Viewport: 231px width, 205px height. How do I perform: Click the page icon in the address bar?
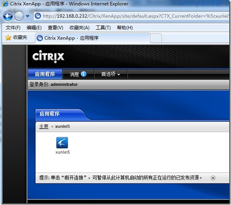[38, 16]
